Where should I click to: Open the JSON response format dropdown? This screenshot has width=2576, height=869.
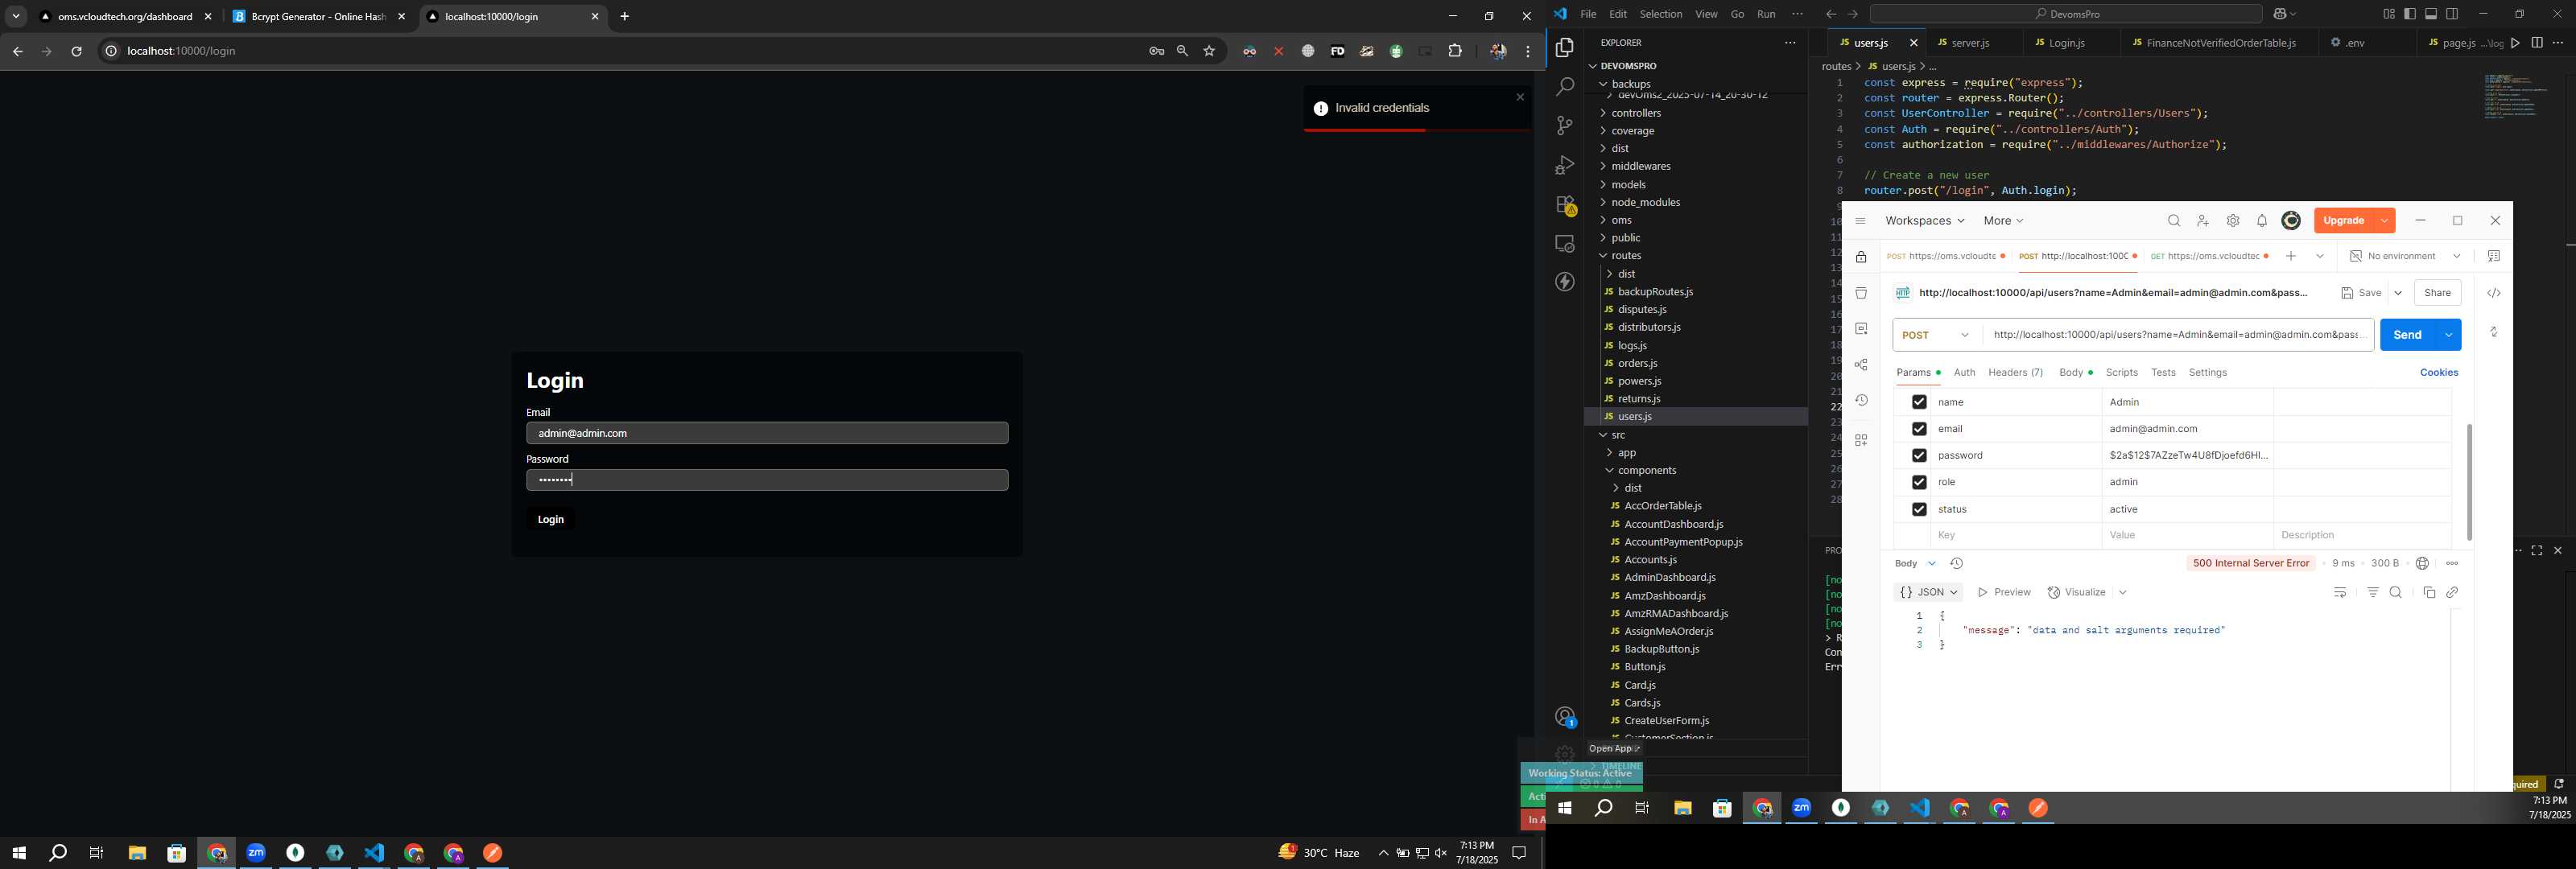(1927, 593)
